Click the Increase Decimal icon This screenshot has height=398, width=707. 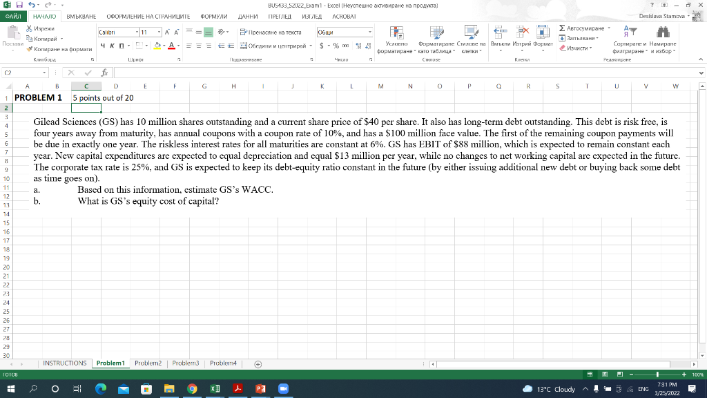coord(358,46)
